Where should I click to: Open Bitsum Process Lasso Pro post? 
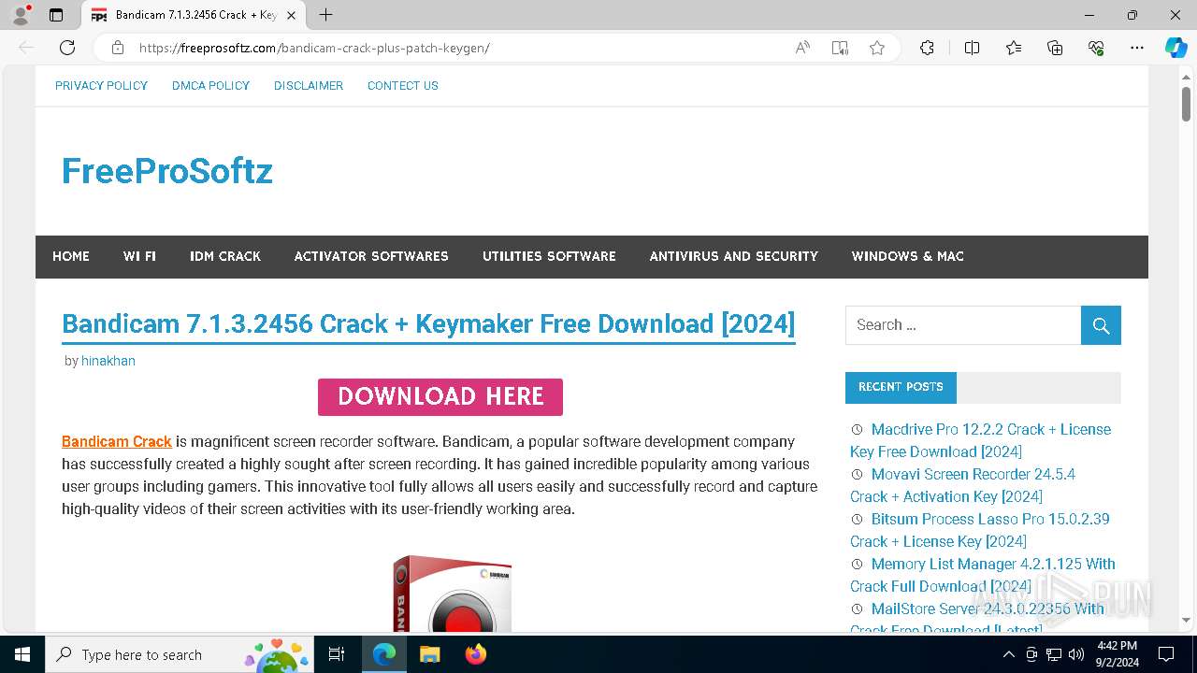click(x=980, y=530)
